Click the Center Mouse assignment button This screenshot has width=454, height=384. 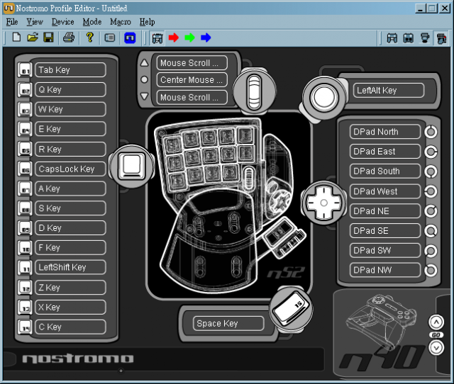[x=192, y=80]
